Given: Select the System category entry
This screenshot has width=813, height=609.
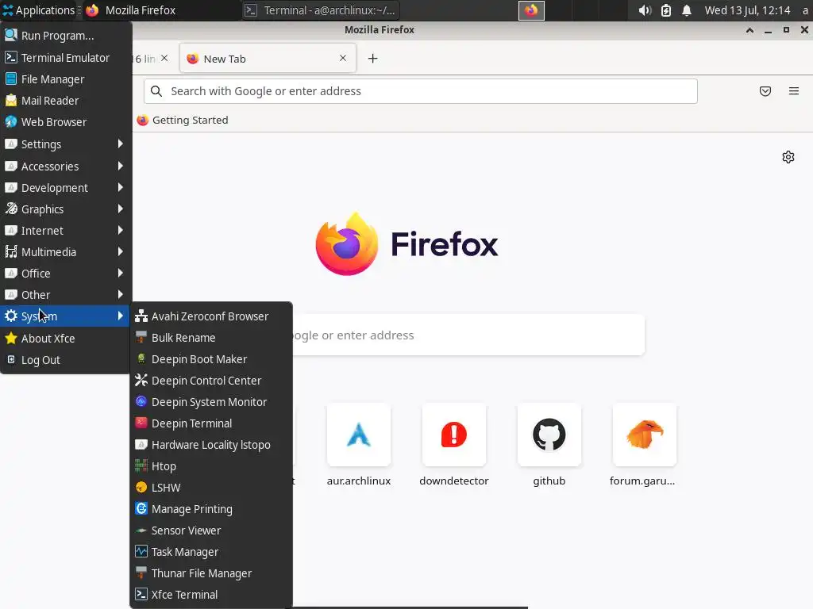Looking at the screenshot, I should 66,316.
